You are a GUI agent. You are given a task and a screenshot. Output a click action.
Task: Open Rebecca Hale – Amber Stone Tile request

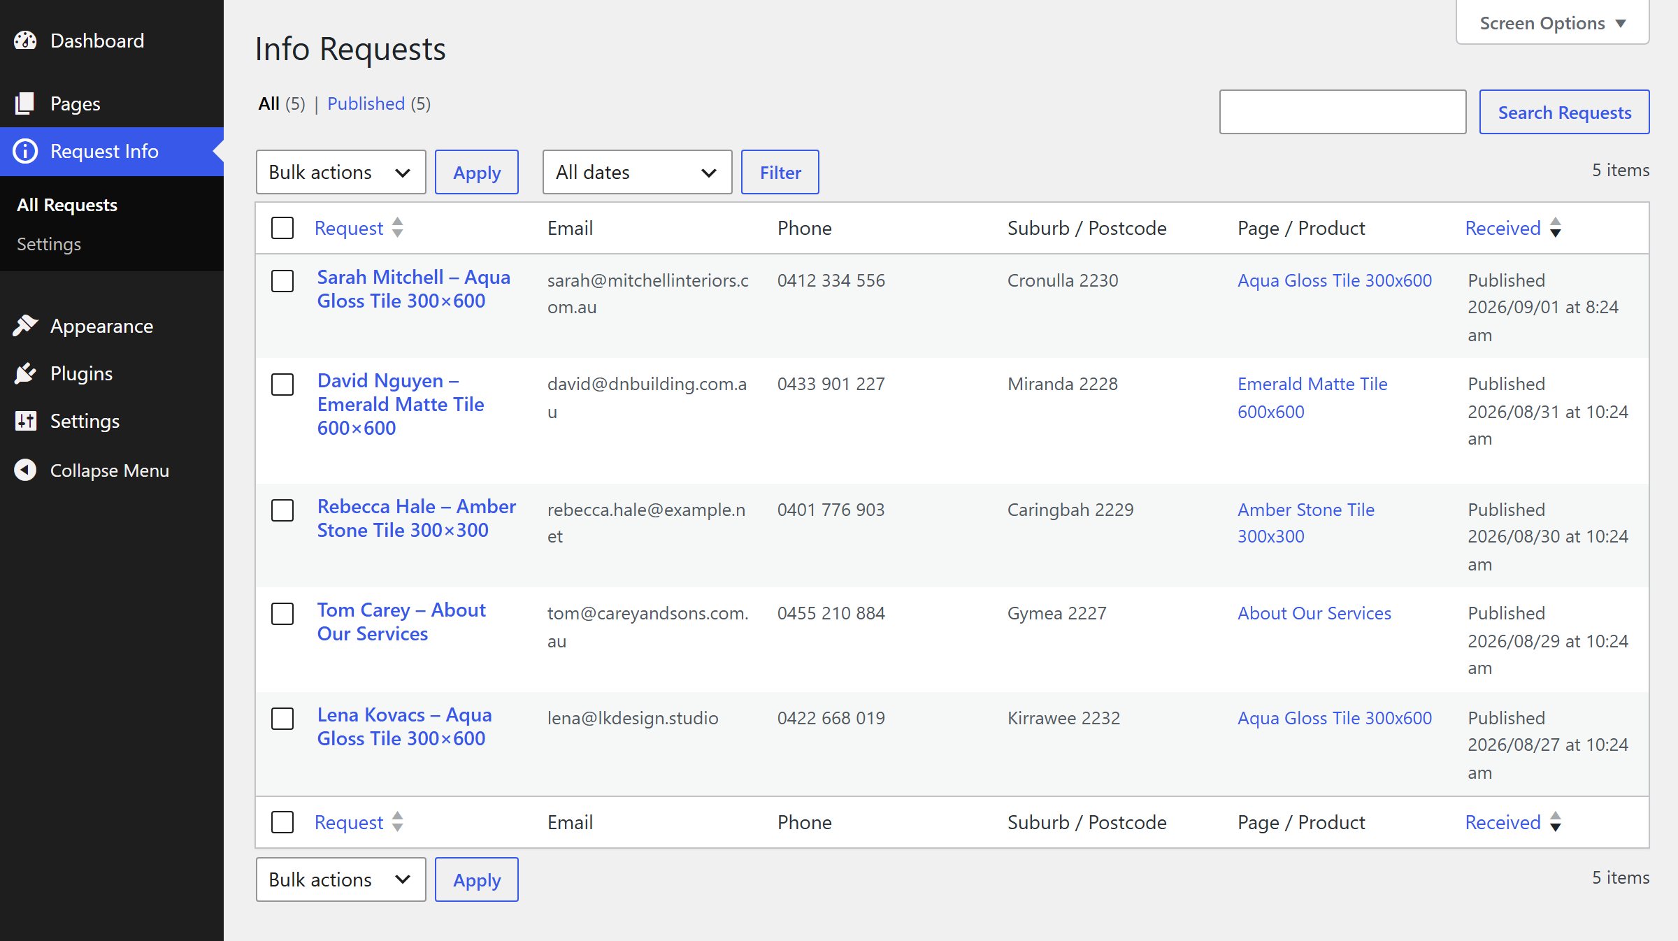point(417,518)
